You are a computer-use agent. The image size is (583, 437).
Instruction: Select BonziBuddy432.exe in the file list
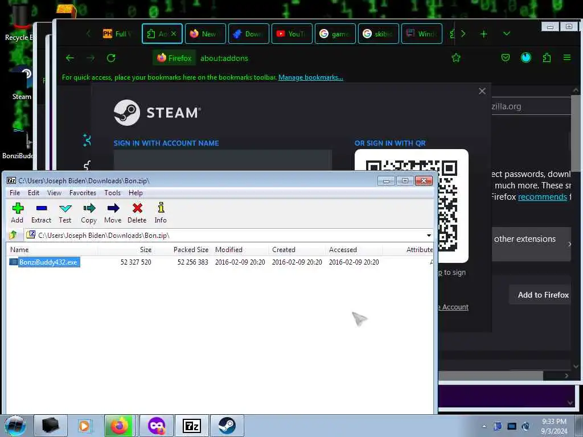pos(48,262)
